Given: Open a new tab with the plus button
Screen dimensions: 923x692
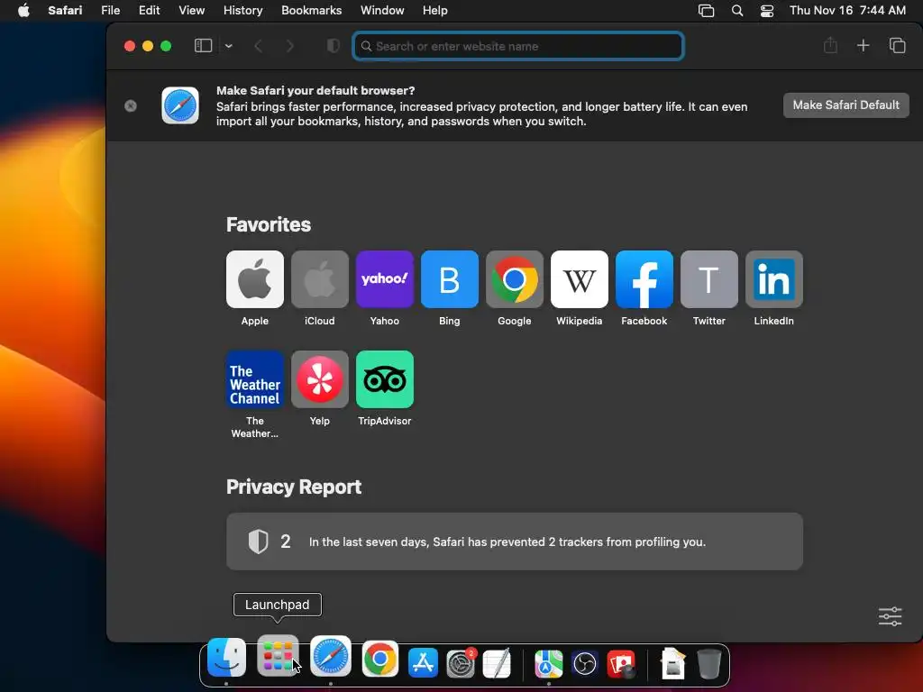Looking at the screenshot, I should point(863,45).
